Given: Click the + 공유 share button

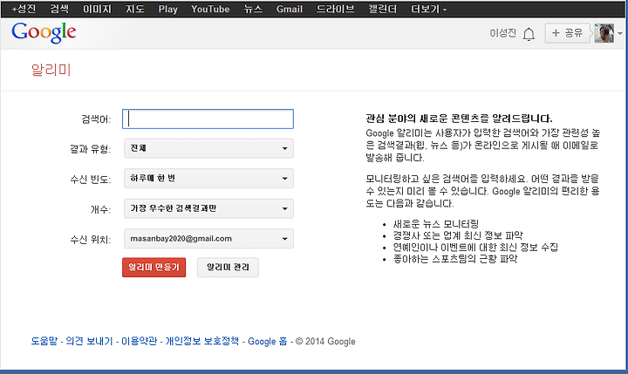Looking at the screenshot, I should click(567, 33).
